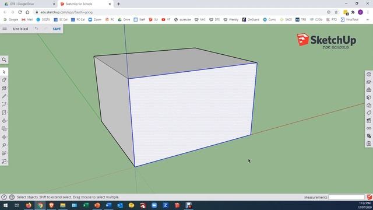The height and width of the screenshot is (210, 373).
Task: Click the Untitled file name
Action: pyautogui.click(x=20, y=29)
